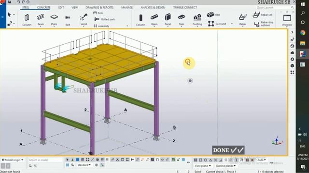Open the TRIMBLE CONNECT tab
The height and width of the screenshot is (173, 309).
click(185, 8)
